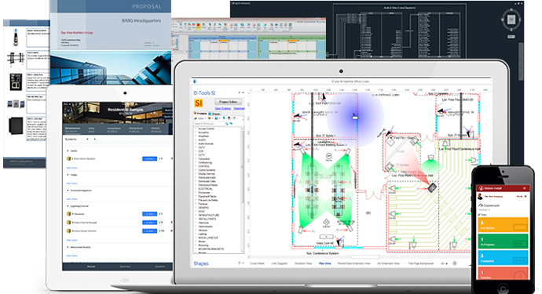This screenshot has width=542, height=294.
Task: Switch to the Shapes tab beside Products
Action: click(x=215, y=114)
